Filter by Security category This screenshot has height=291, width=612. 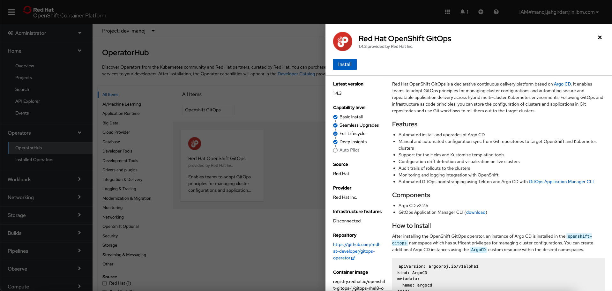coord(110,236)
